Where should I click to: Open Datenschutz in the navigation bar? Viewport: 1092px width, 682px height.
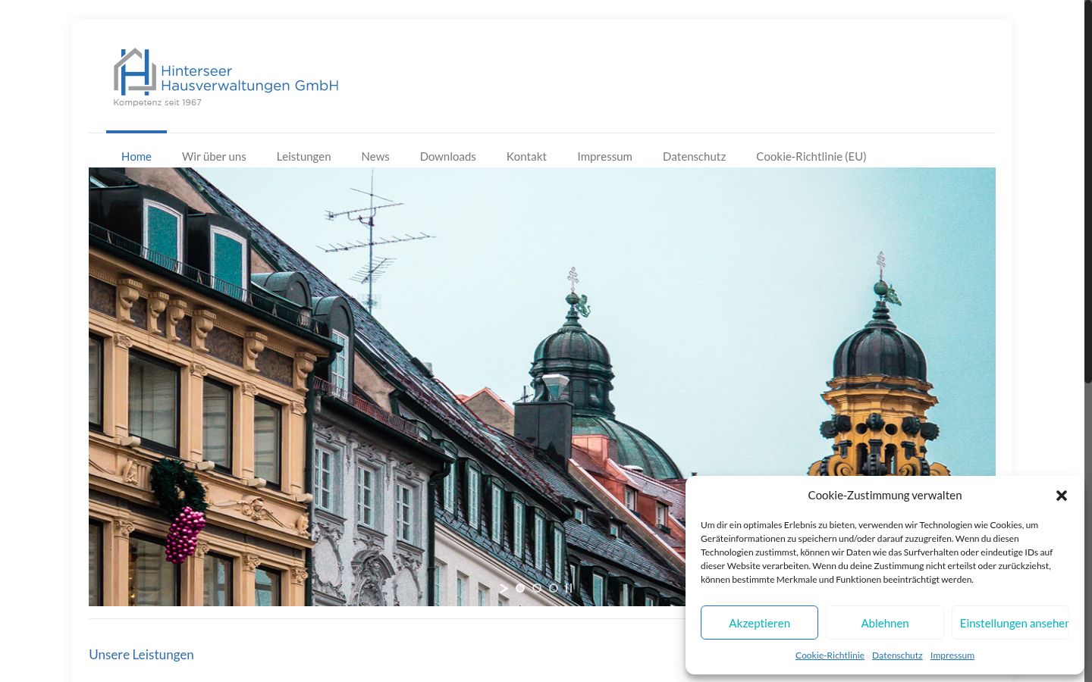click(694, 156)
